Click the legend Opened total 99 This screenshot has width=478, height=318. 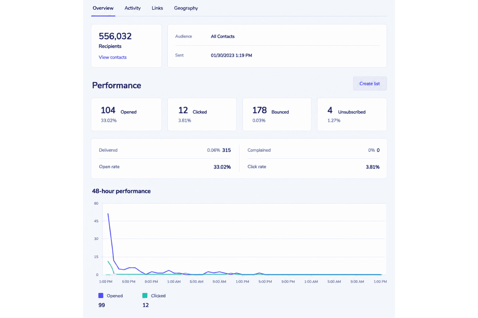coord(102,305)
